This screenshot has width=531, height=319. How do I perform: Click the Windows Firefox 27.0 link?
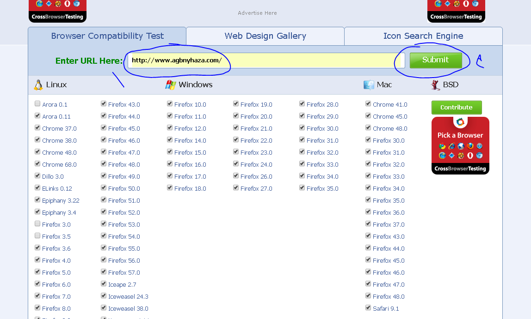tap(256, 188)
